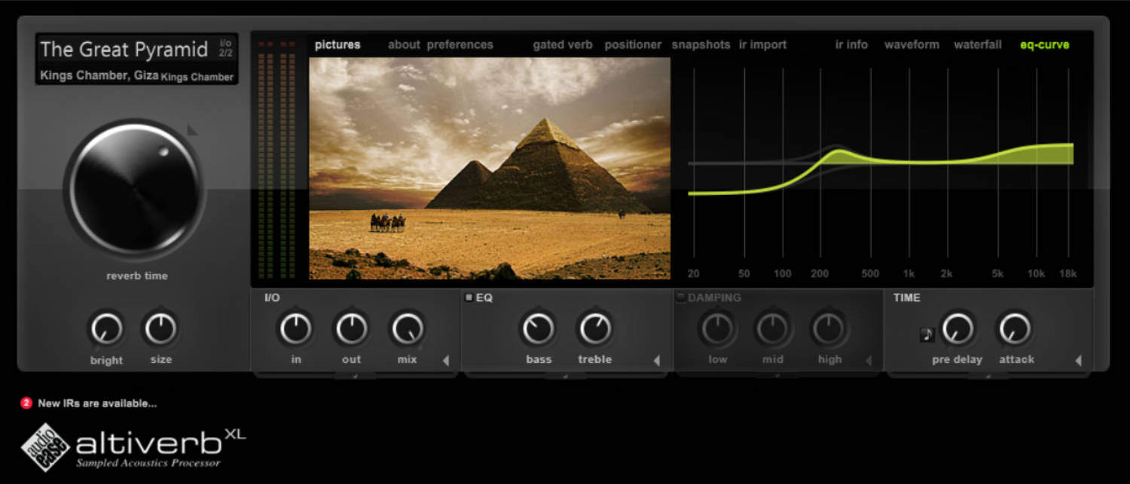Click the mid damping knob

pyautogui.click(x=773, y=329)
